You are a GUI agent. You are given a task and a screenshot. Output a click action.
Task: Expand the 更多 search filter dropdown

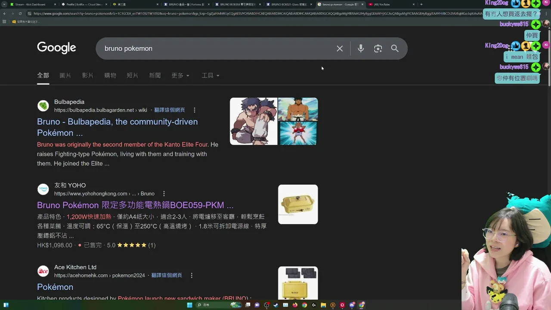click(180, 75)
